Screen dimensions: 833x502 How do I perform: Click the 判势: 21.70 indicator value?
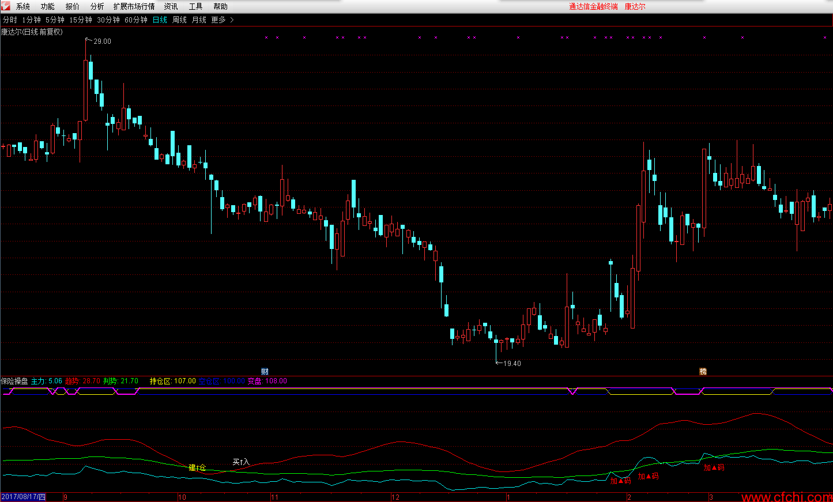point(121,381)
